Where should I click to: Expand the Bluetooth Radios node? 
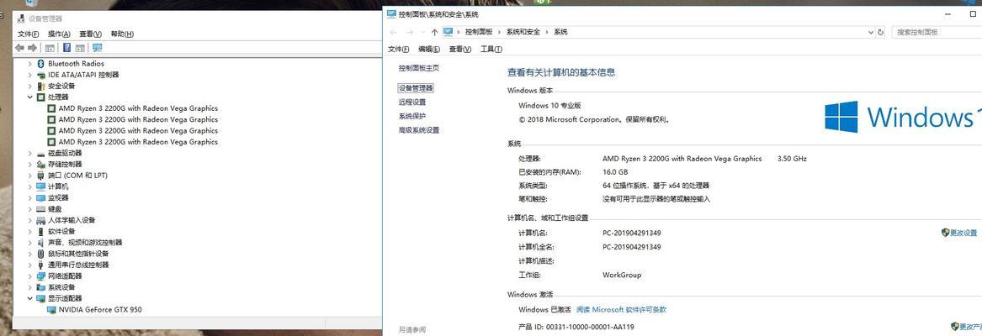(29, 64)
